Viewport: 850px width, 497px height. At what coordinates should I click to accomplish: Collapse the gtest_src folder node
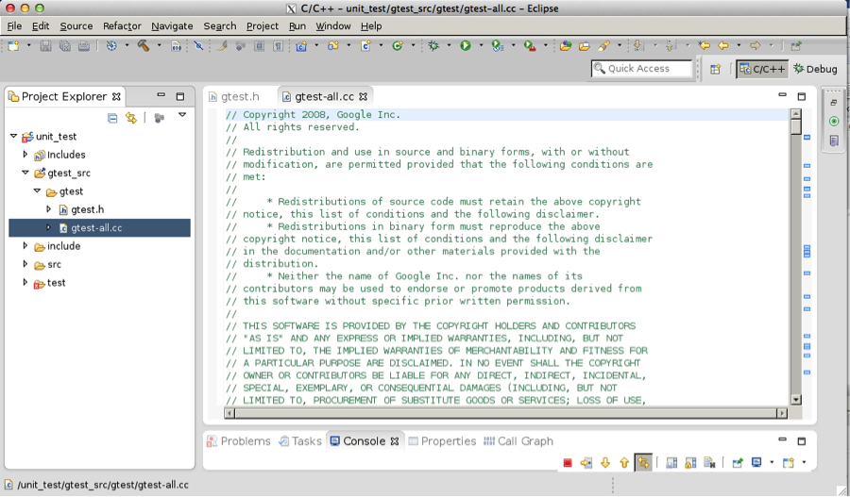point(25,173)
